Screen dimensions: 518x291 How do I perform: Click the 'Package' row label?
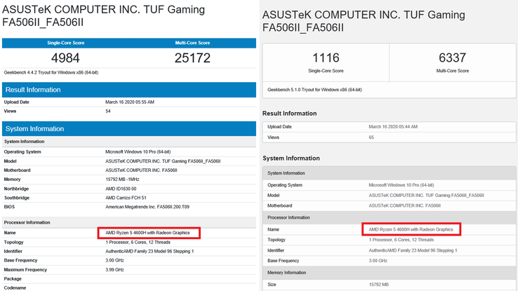[13, 279]
